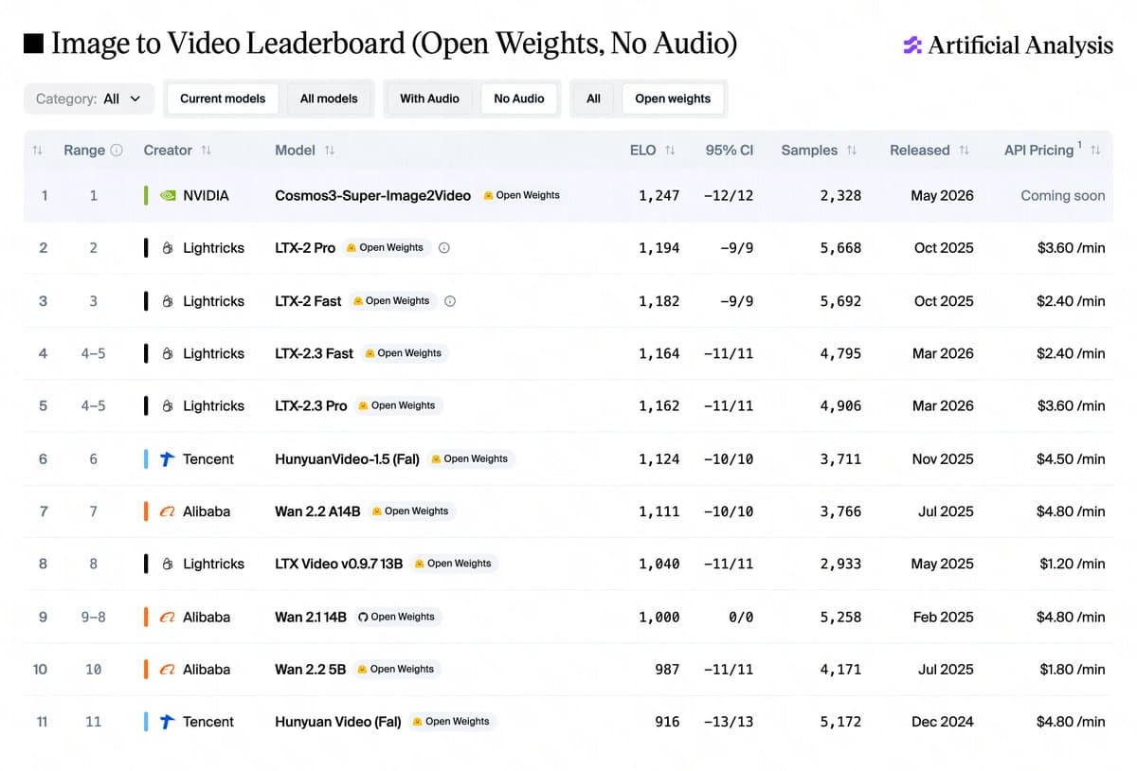The image size is (1137, 771).
Task: Sort by rank using first column arrows
Action: tap(37, 151)
